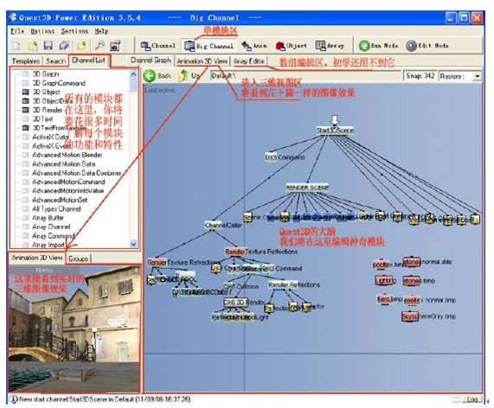Image resolution: width=494 pixels, height=408 pixels.
Task: Open the Animation 3D View top tab
Action: tap(202, 61)
